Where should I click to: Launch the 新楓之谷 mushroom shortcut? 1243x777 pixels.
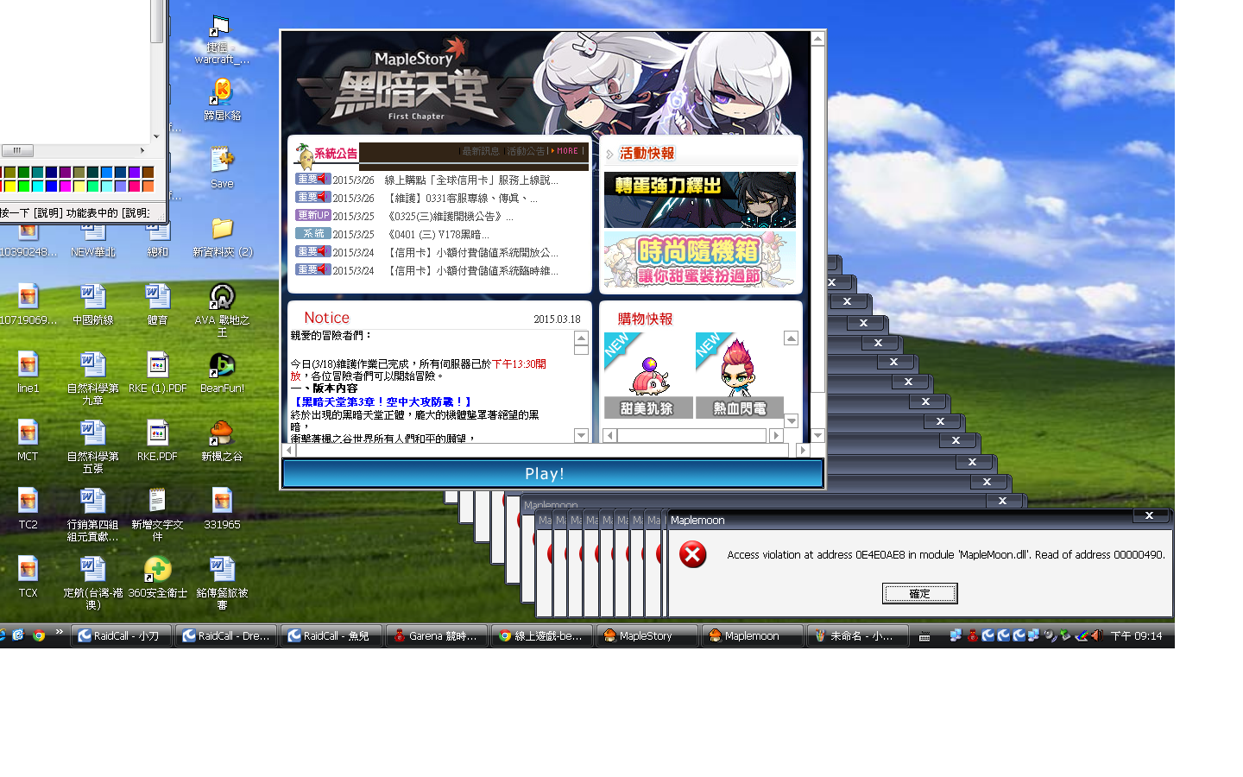coord(222,440)
